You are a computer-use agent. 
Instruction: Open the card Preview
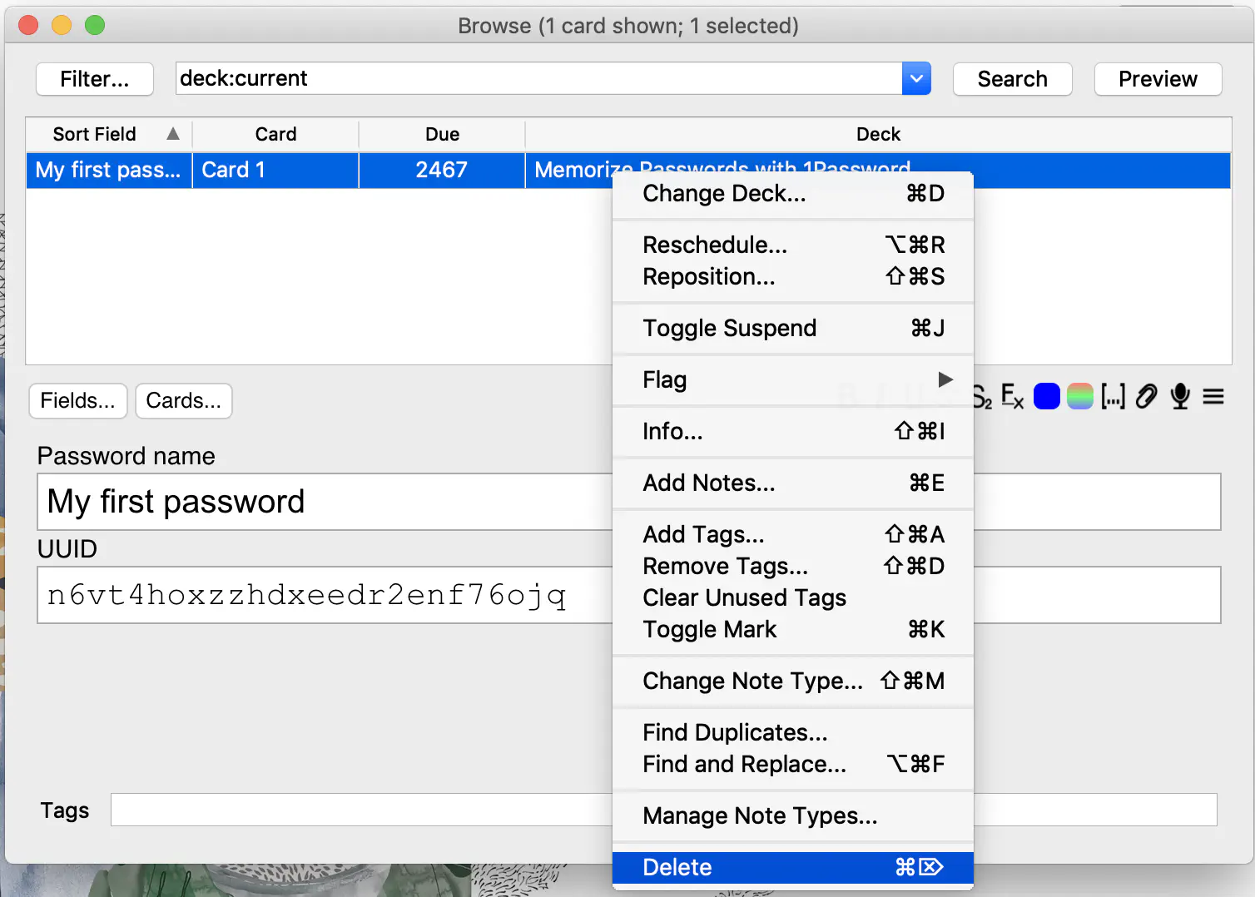pos(1158,78)
